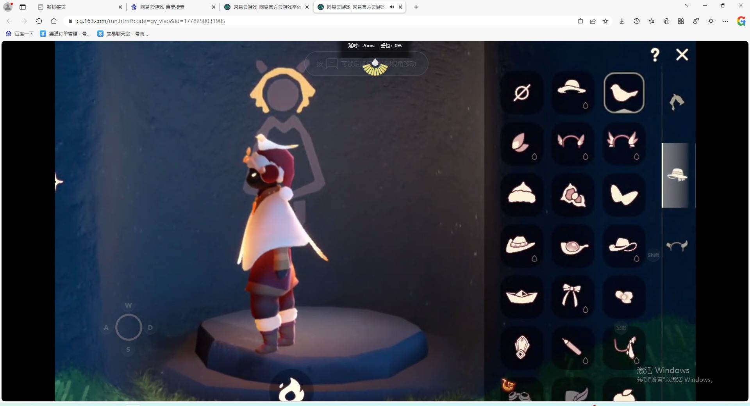This screenshot has width=750, height=406.
Task: Select the diamond gem pendant accessory
Action: (x=522, y=347)
